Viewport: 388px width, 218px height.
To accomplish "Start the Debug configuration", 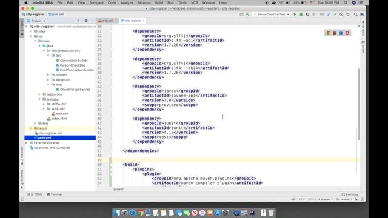I will tap(301, 15).
